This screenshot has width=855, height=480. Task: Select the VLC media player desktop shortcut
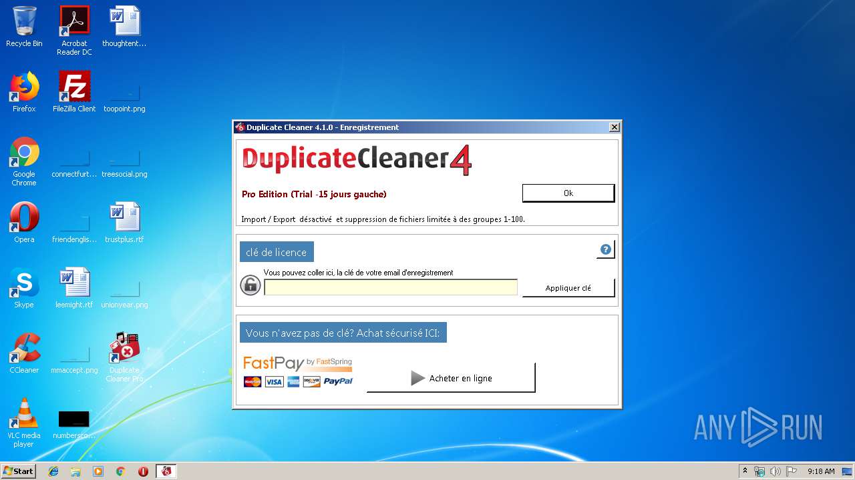[x=24, y=423]
